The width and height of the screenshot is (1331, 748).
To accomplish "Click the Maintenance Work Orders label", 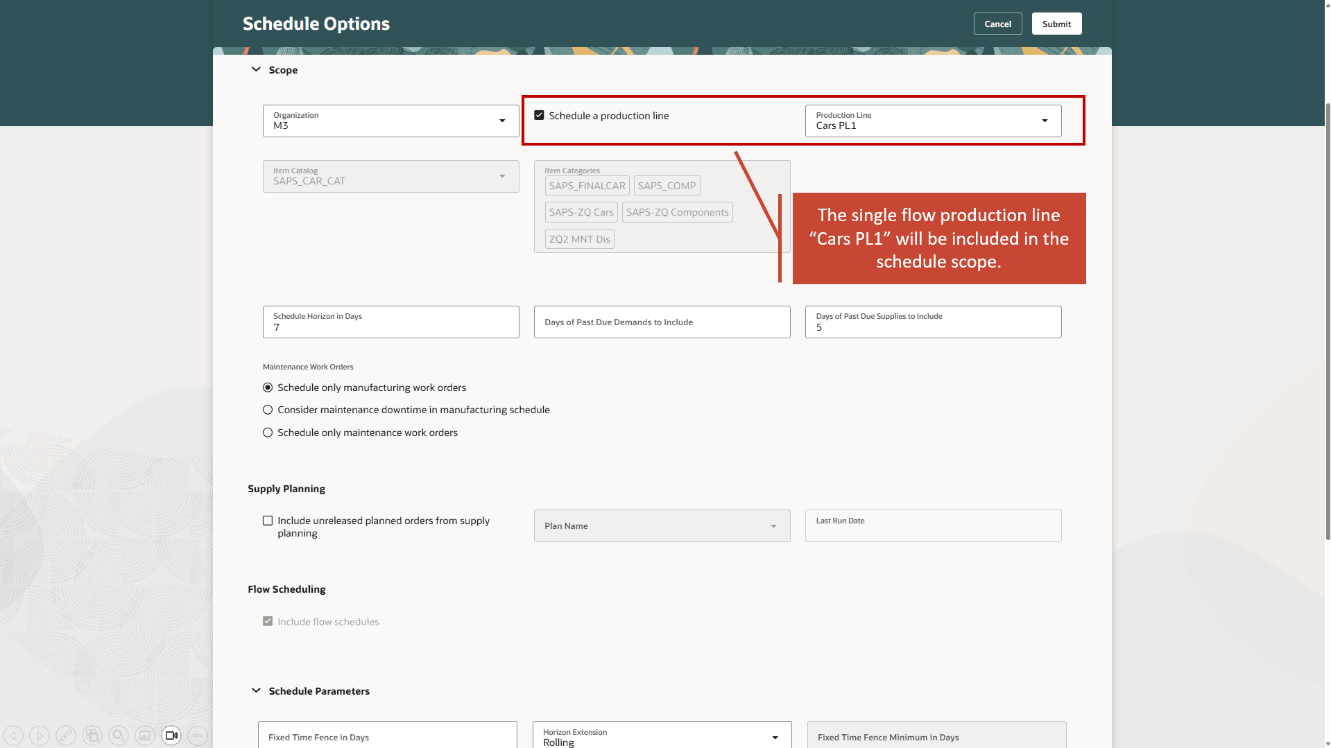I will tap(308, 367).
